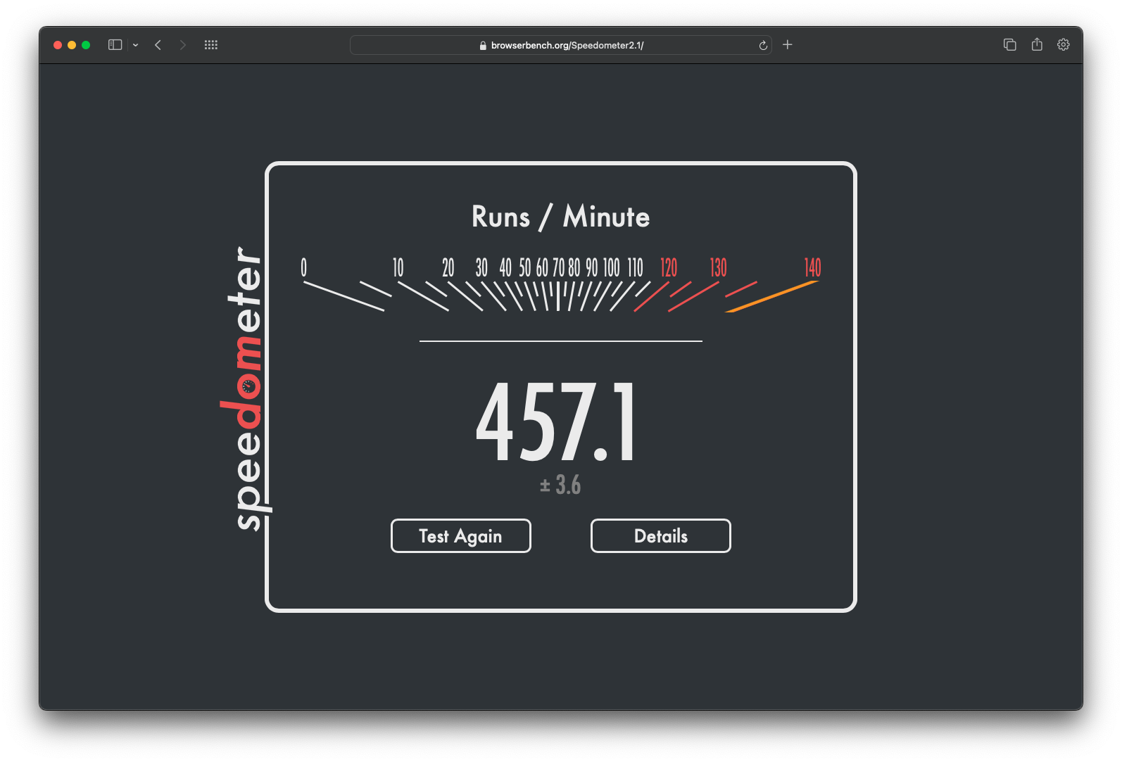The height and width of the screenshot is (762, 1122).
Task: Click the Runs / Minute heading
Action: pos(561,217)
